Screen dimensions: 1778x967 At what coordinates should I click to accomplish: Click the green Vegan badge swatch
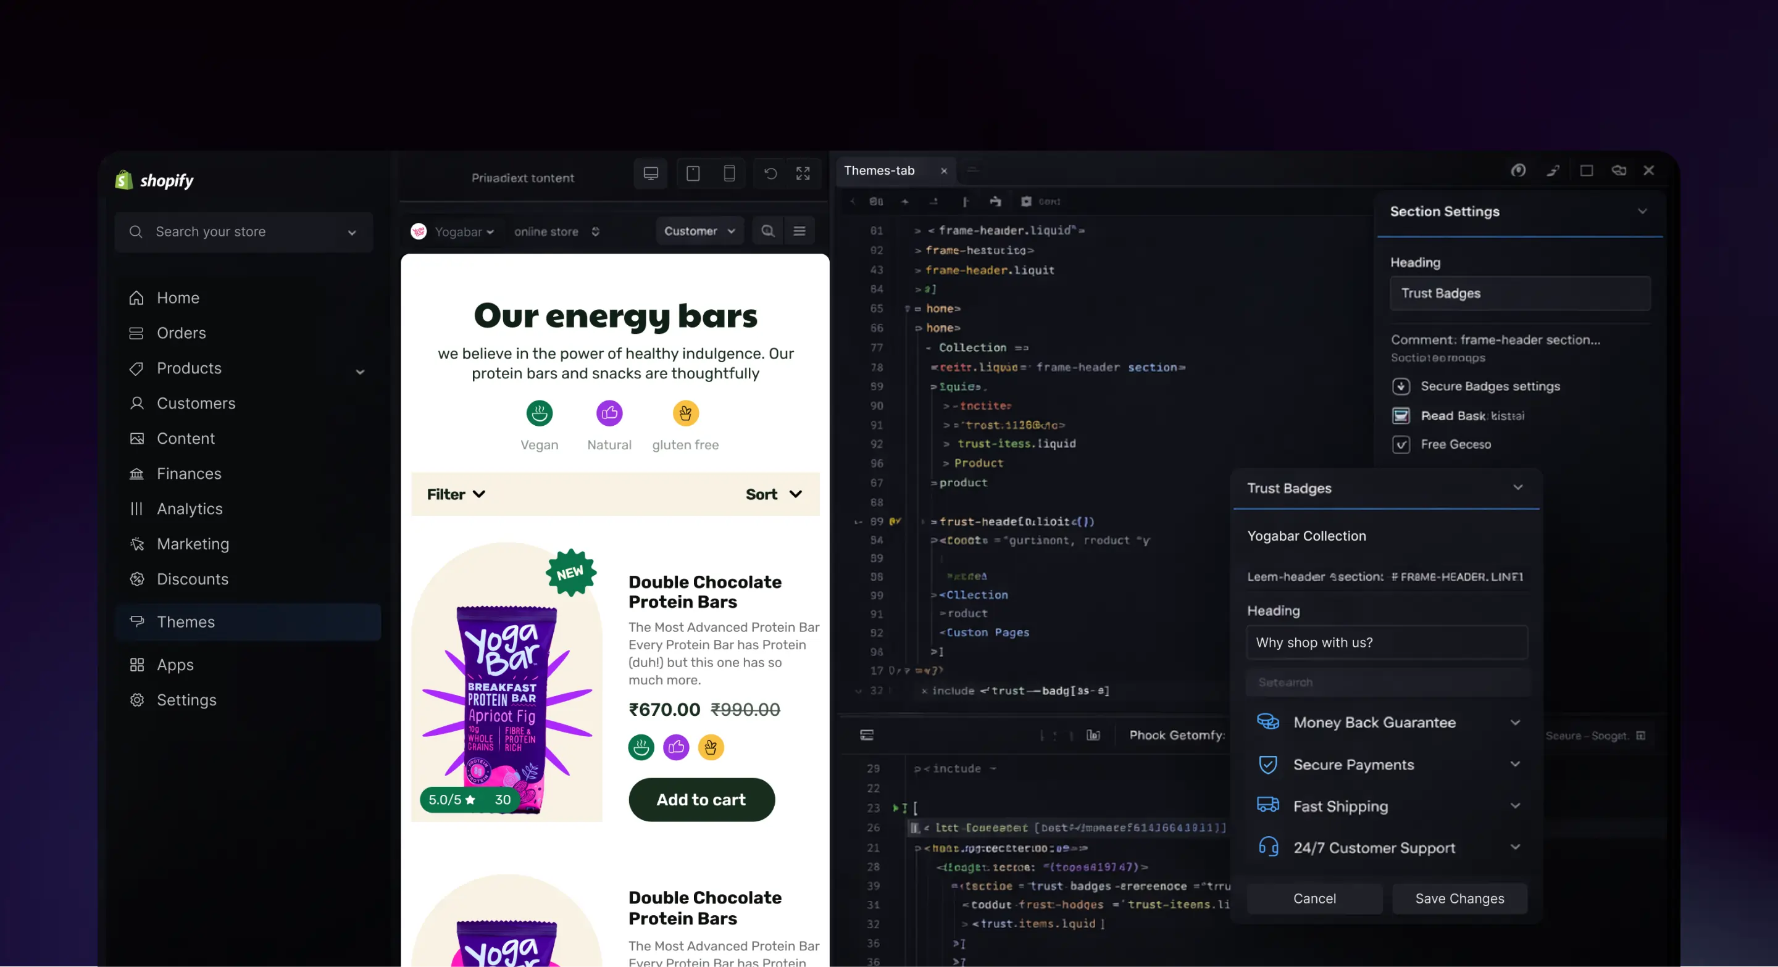[540, 412]
